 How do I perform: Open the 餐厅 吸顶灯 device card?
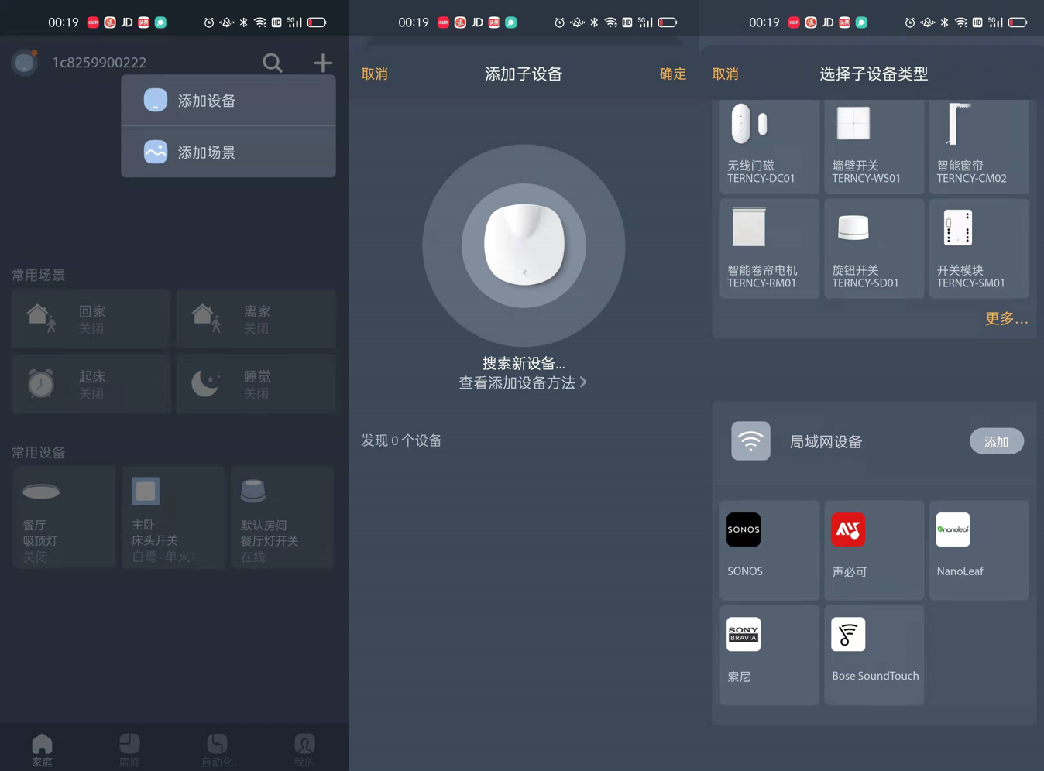click(64, 517)
